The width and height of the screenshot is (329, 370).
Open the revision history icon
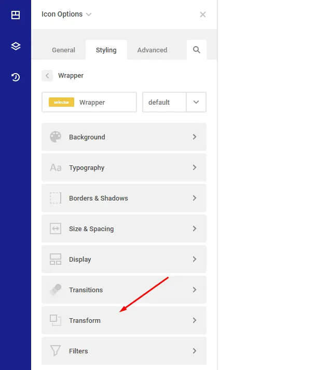pos(16,77)
